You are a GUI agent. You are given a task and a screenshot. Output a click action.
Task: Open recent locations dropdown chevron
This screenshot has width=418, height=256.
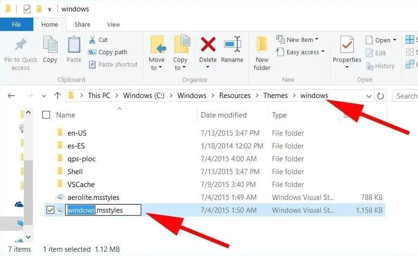tap(44, 96)
